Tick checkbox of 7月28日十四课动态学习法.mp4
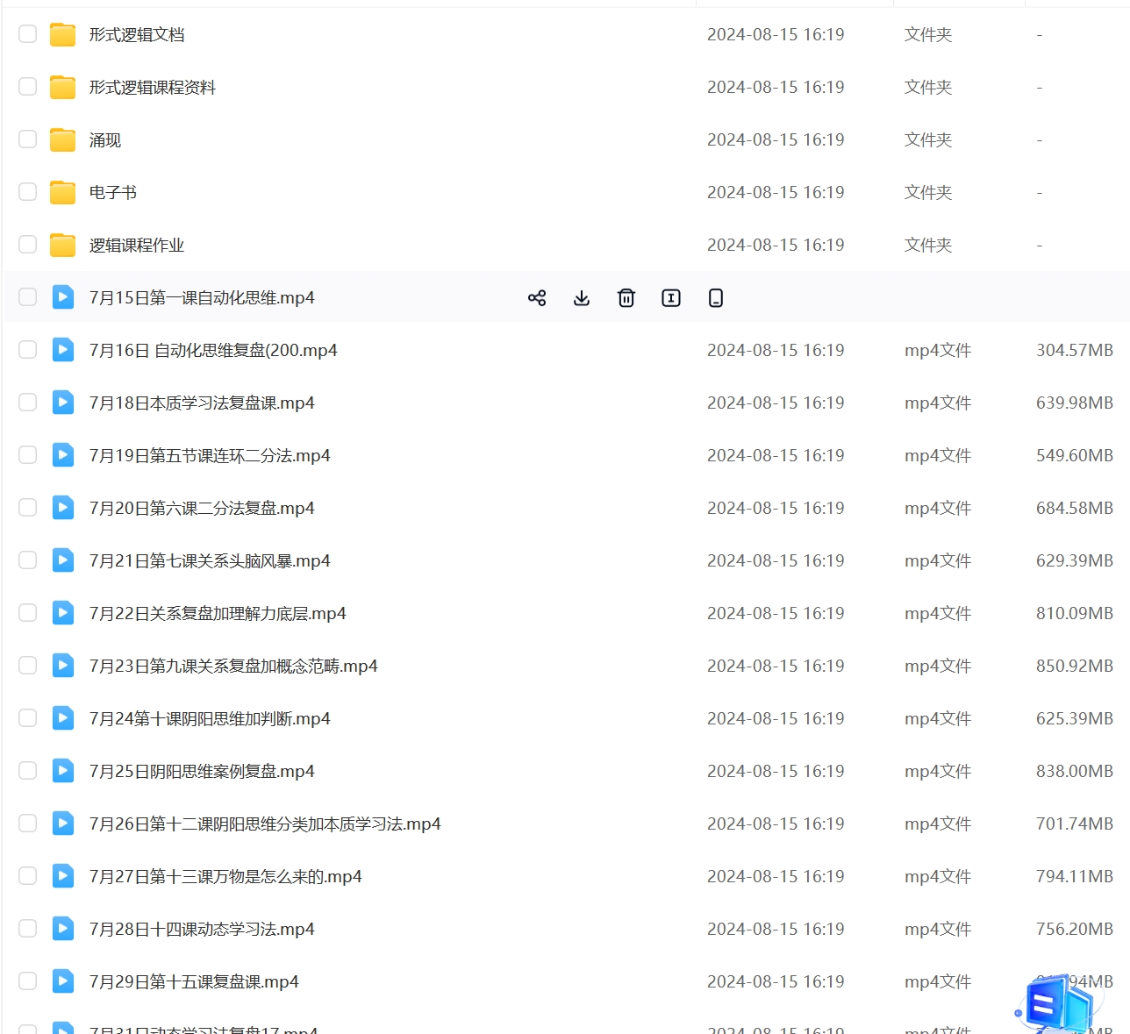Image resolution: width=1130 pixels, height=1034 pixels. (28, 929)
